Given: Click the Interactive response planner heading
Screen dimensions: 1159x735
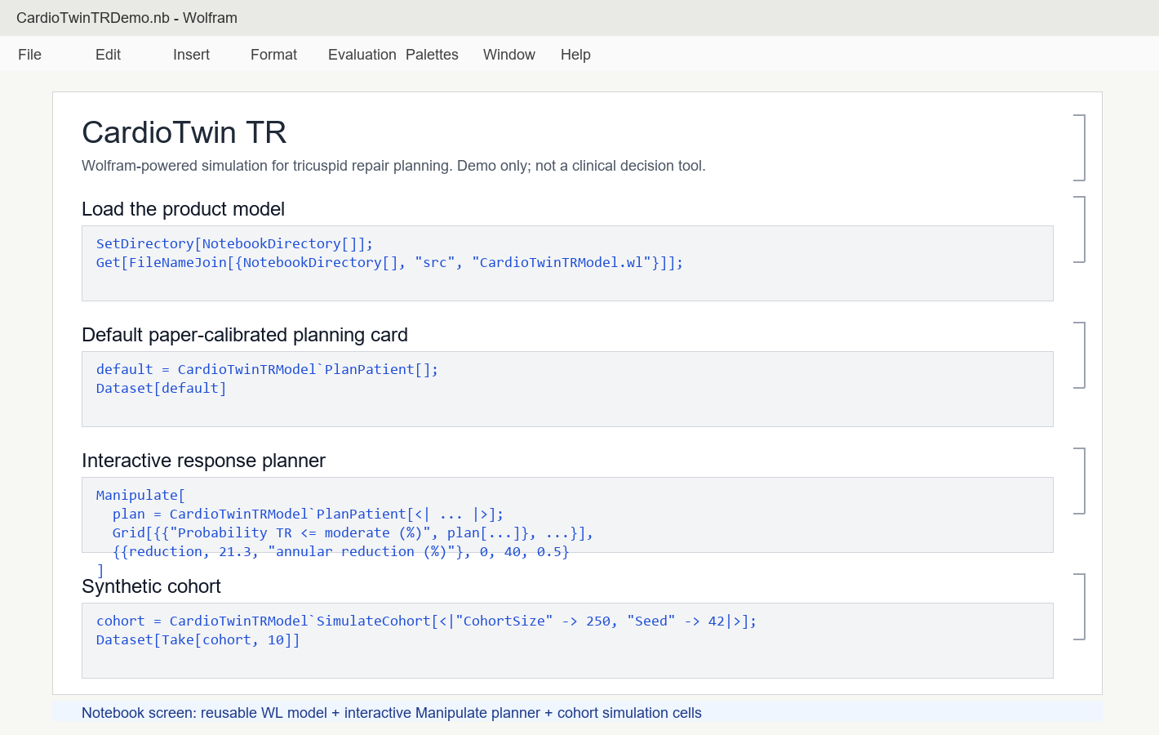Looking at the screenshot, I should pos(203,461).
